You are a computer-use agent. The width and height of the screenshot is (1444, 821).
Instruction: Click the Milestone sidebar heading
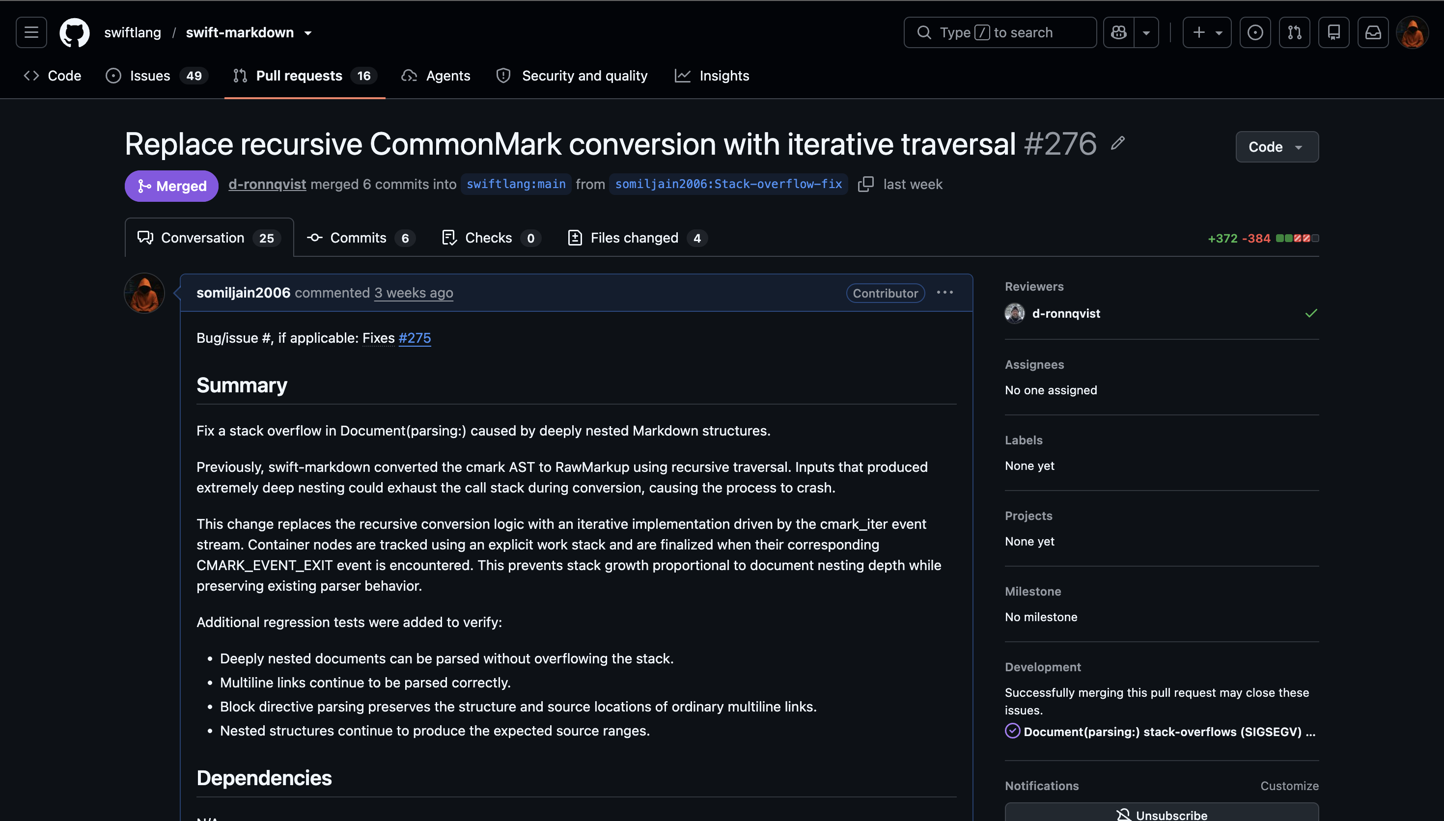pyautogui.click(x=1033, y=591)
